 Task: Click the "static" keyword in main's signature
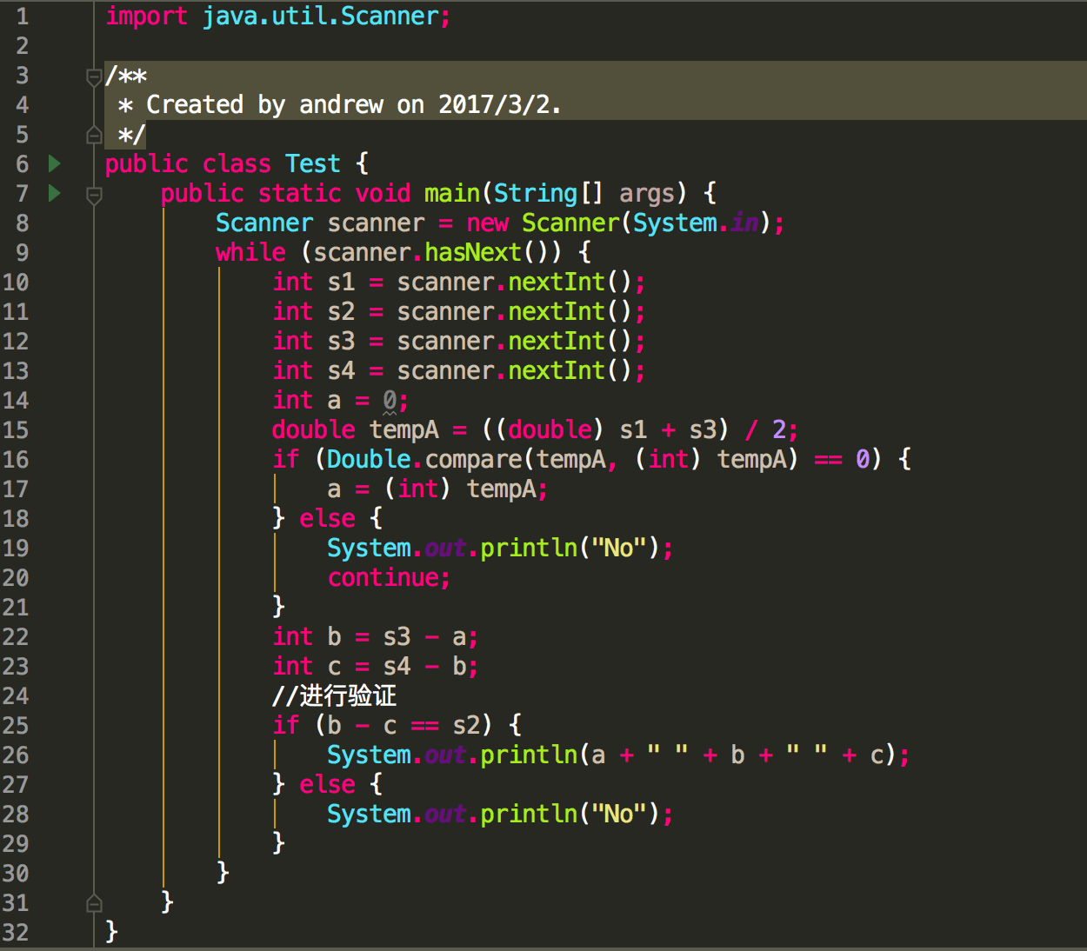(x=299, y=193)
